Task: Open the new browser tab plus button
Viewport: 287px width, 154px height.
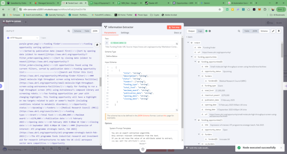Action: point(256,3)
